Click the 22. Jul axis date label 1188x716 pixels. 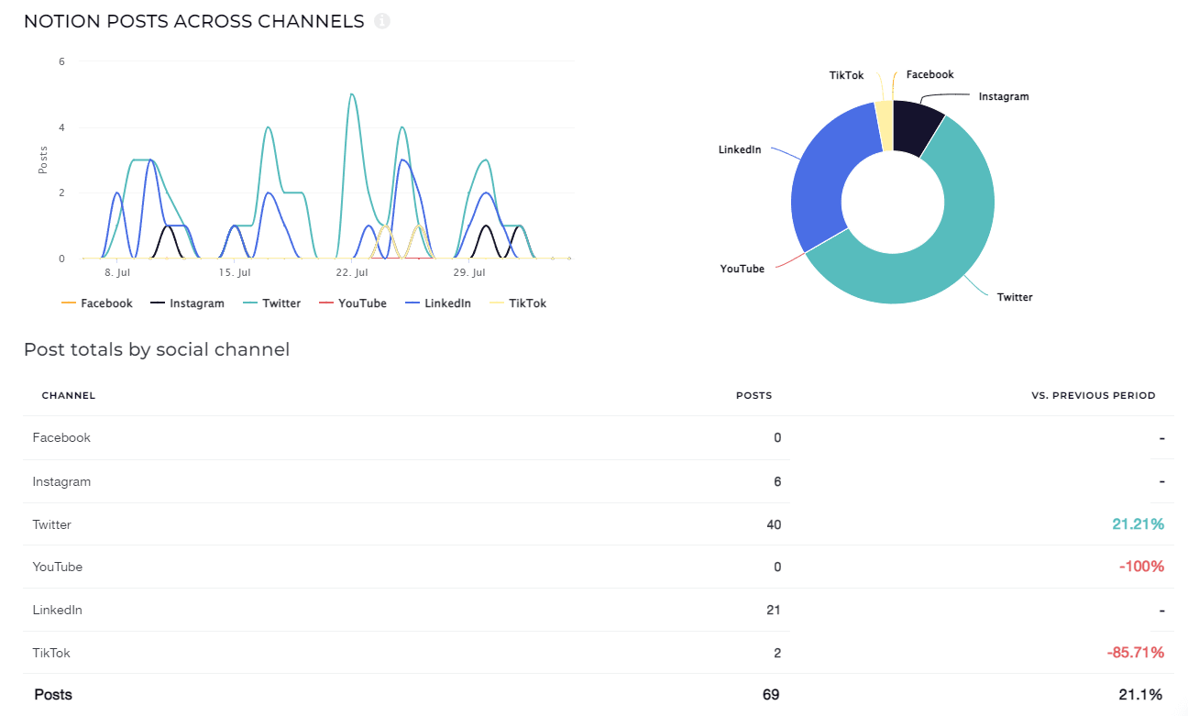352,273
